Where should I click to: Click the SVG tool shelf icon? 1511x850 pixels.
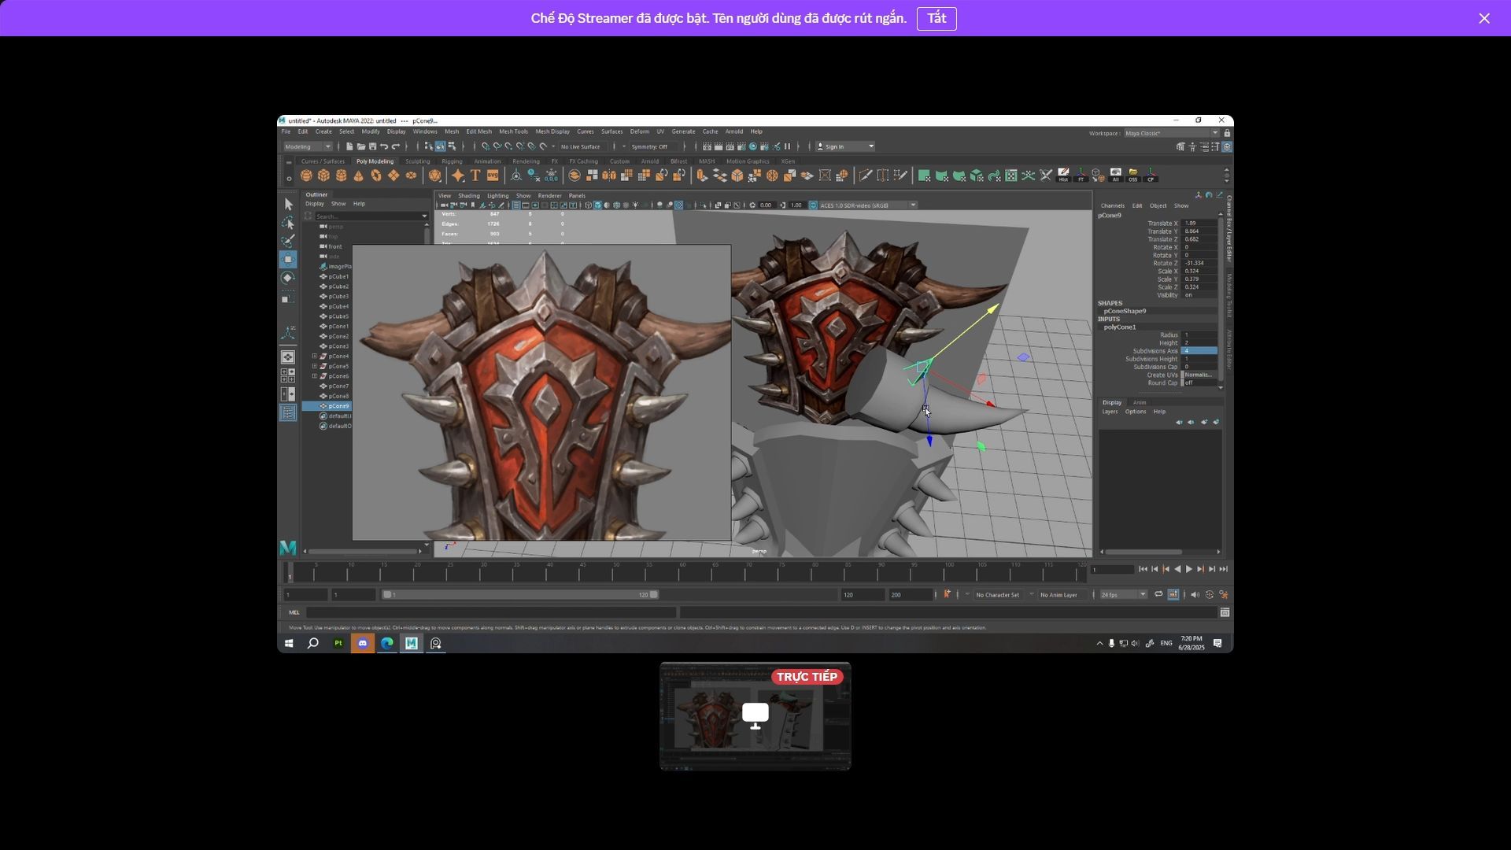tap(493, 176)
